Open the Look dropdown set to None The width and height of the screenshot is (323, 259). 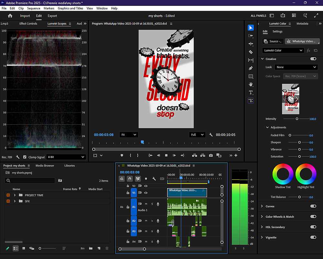tap(296, 67)
